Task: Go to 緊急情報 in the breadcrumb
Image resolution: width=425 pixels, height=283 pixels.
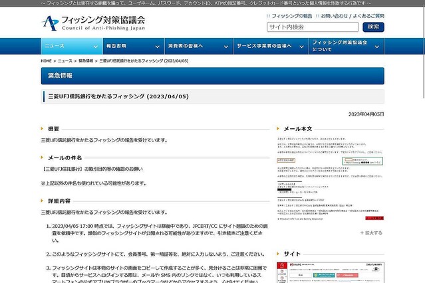Action: (x=86, y=61)
